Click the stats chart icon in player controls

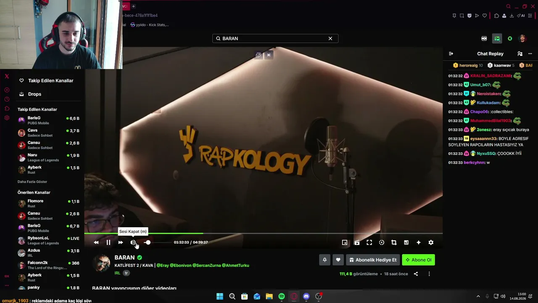pyautogui.click(x=406, y=242)
